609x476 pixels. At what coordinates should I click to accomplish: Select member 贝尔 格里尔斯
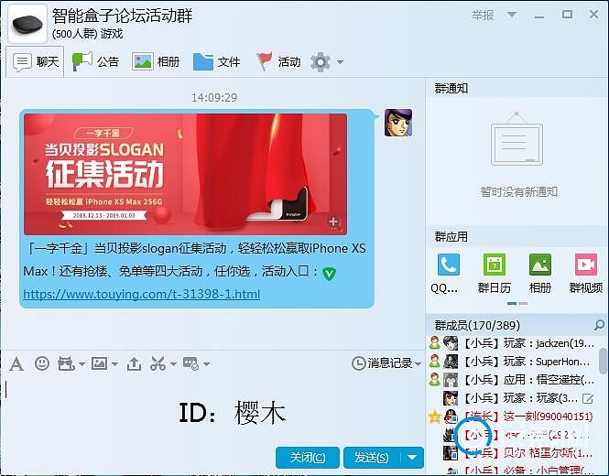pos(512,453)
